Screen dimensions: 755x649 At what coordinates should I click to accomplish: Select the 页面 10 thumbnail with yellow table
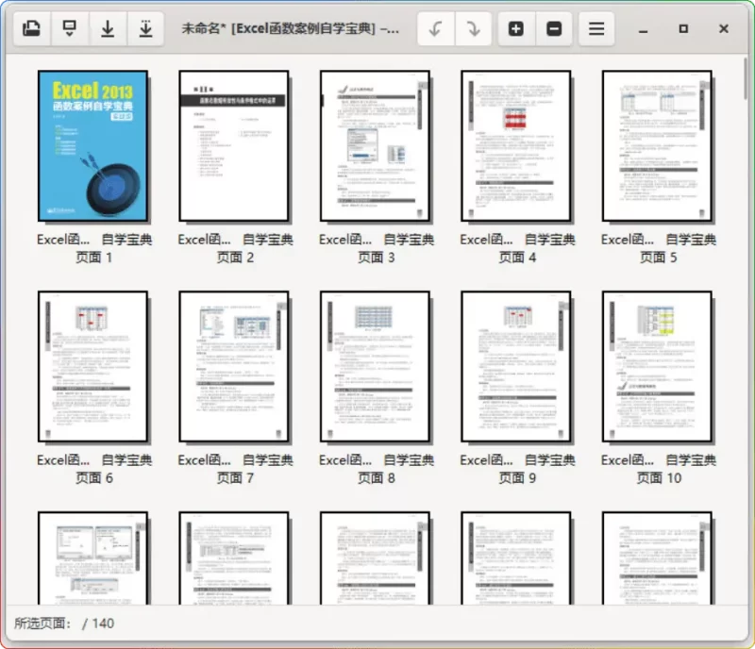pos(657,366)
